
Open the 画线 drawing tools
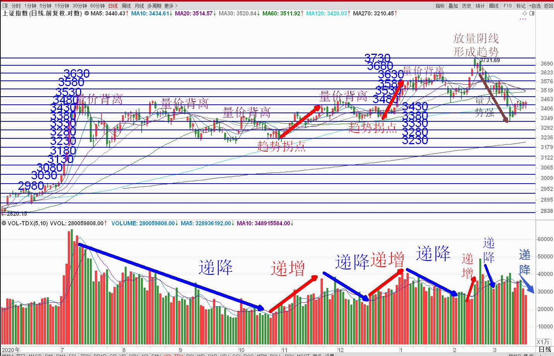494,6
